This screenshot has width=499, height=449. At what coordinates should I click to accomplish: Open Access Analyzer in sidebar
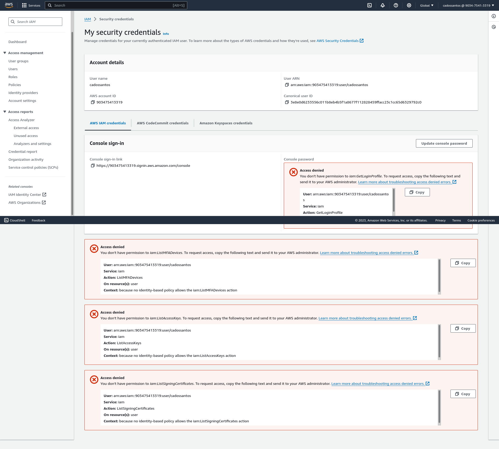pos(22,120)
